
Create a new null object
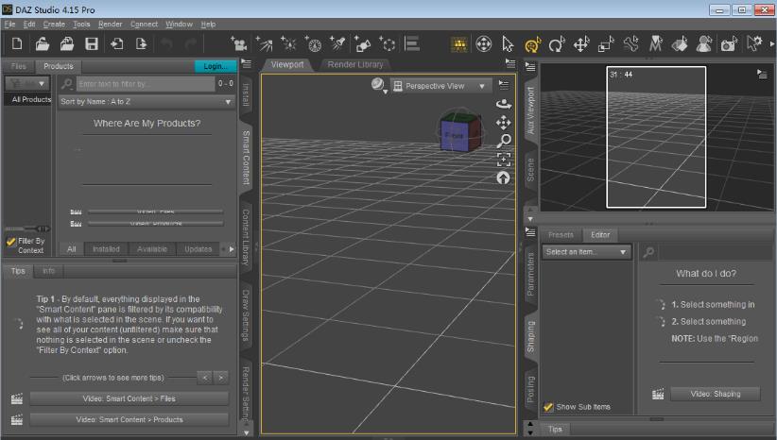pos(388,44)
